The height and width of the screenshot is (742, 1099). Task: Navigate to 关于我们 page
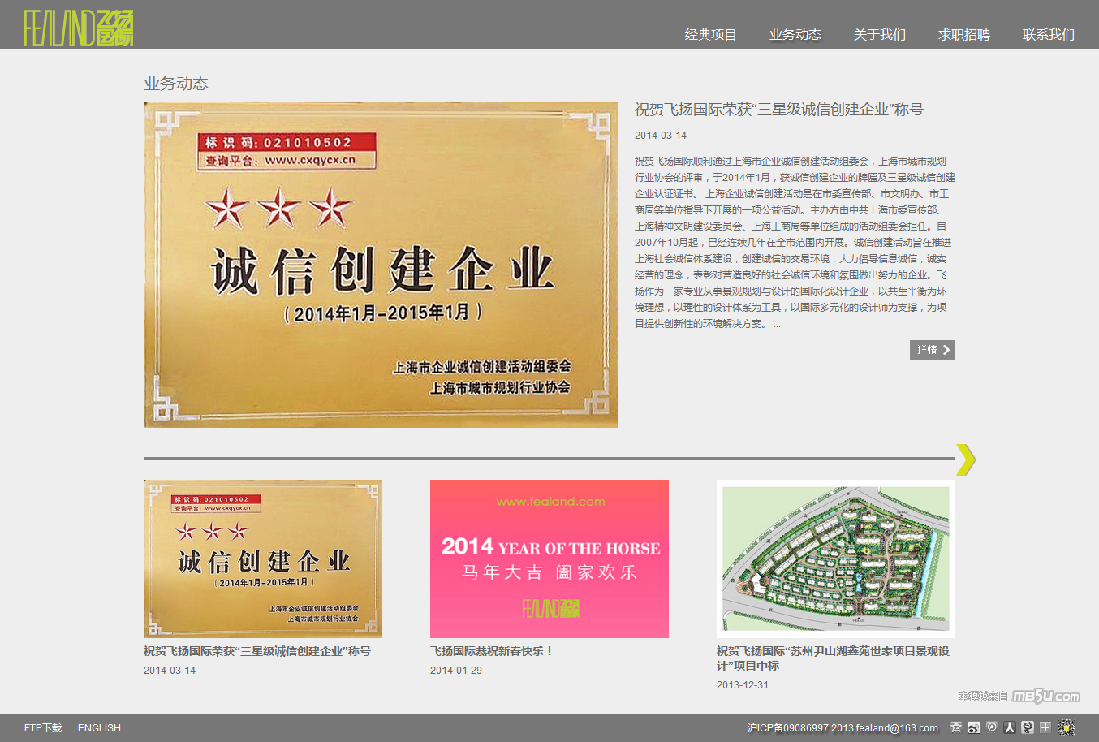click(x=880, y=34)
